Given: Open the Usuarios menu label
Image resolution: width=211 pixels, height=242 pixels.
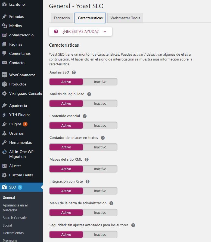Looking at the screenshot, I should [16, 133].
